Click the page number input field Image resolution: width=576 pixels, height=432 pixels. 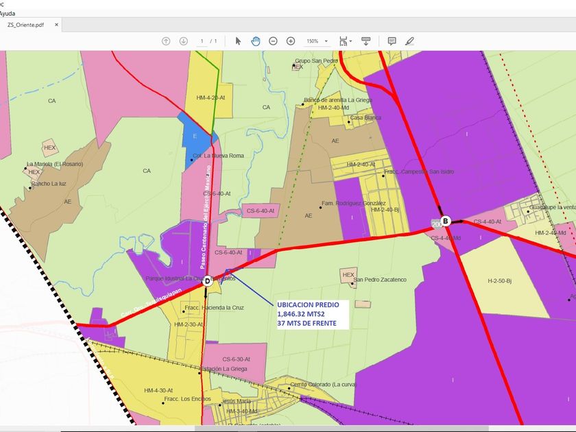(202, 41)
